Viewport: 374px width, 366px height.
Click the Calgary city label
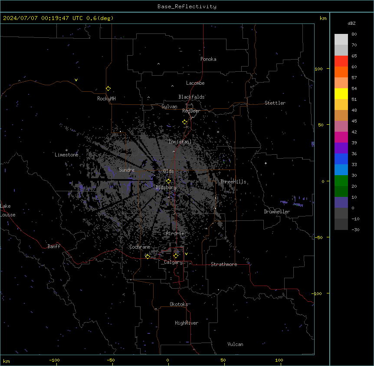174,262
